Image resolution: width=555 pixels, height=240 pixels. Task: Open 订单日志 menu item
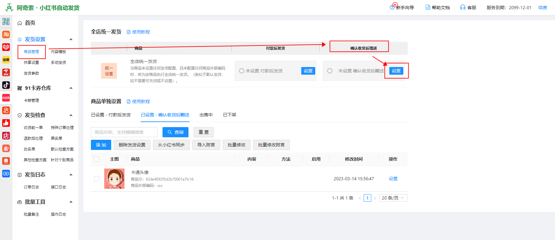(x=31, y=187)
